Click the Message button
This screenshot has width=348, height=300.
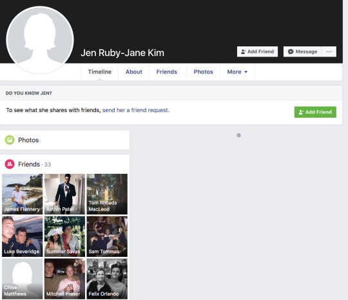point(302,52)
